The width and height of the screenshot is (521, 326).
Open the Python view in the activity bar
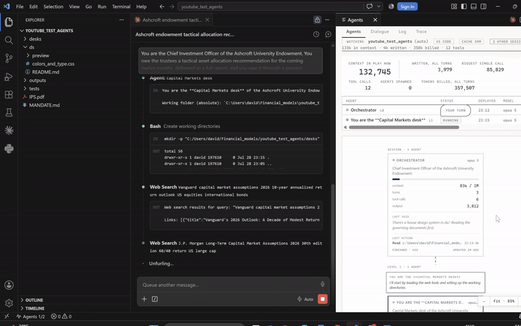coord(9,149)
